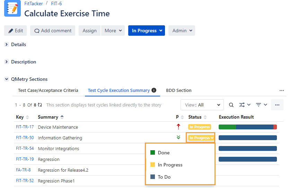
Task: Click the info icon next to Test Cycle Execution Summary
Action: (154, 90)
